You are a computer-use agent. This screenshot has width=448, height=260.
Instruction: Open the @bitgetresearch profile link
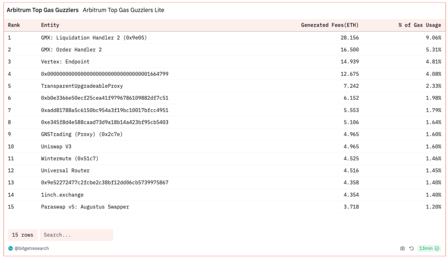[31, 248]
